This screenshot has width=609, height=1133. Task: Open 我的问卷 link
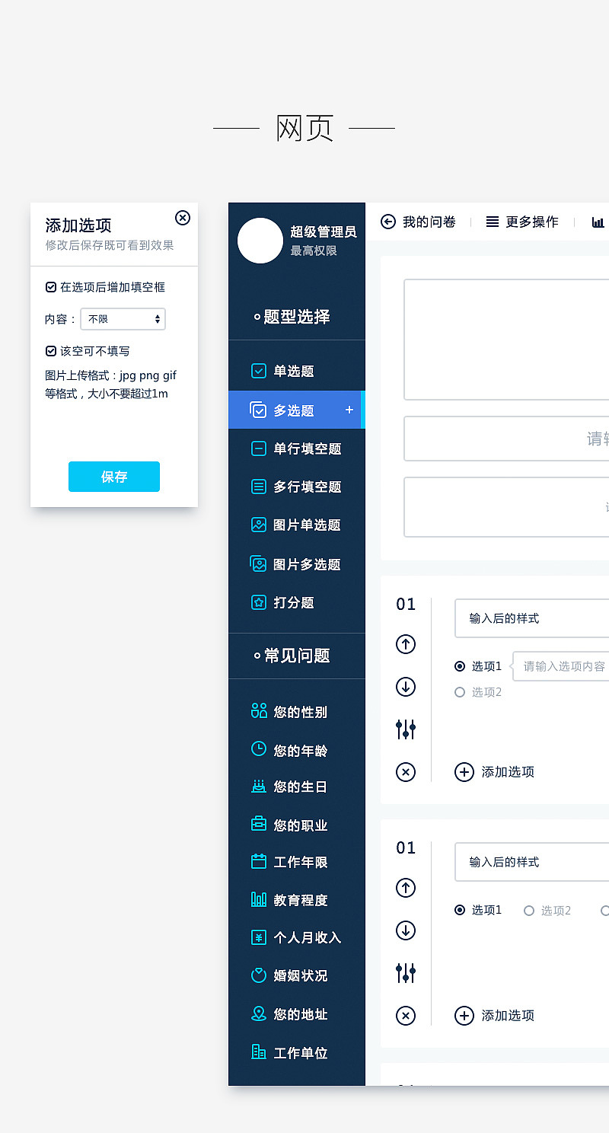[429, 222]
